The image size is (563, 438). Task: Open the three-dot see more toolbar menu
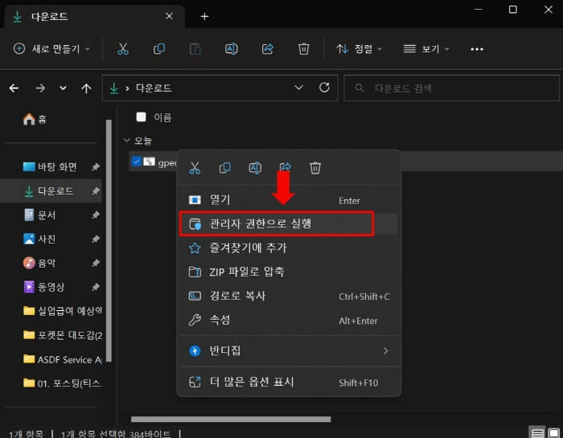click(477, 49)
